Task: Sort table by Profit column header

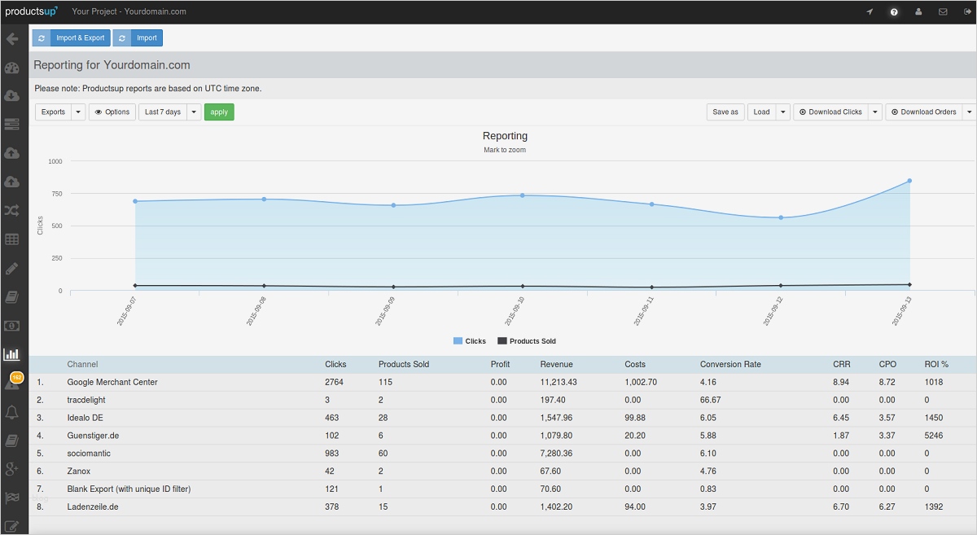Action: [x=500, y=364]
